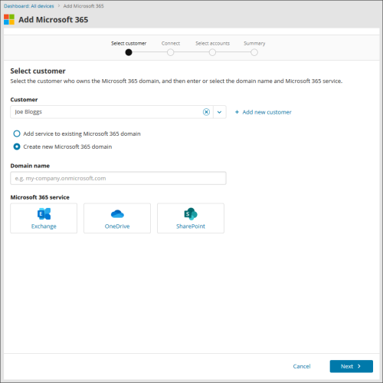Click the Microsoft logo in the header
This screenshot has width=383, height=383.
tap(9, 19)
